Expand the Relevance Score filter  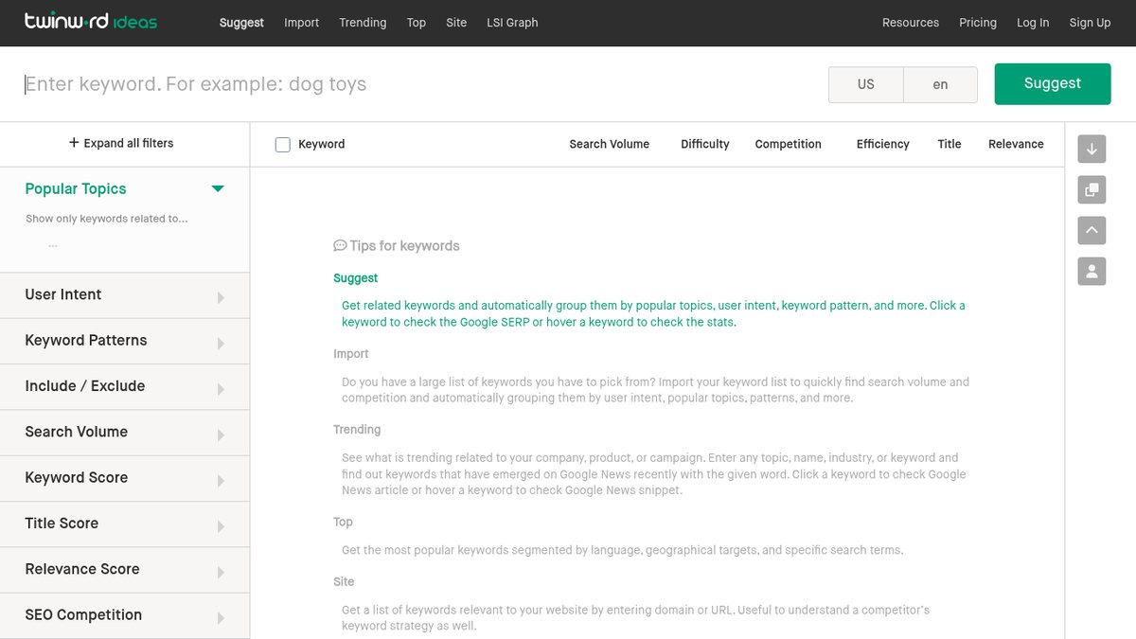[125, 570]
